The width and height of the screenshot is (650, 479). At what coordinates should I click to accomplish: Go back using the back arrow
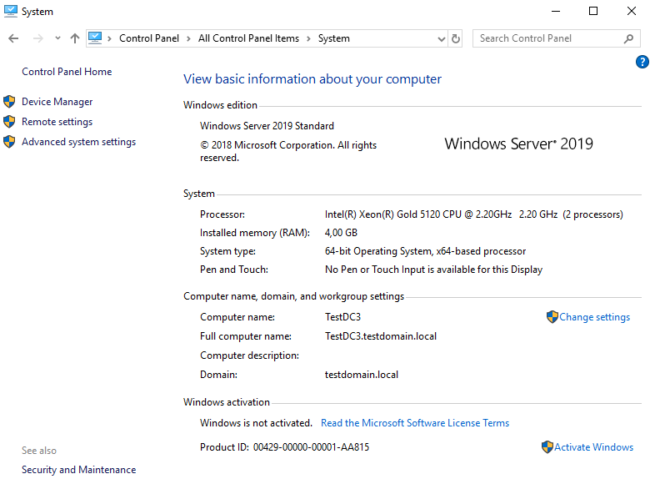click(x=13, y=38)
